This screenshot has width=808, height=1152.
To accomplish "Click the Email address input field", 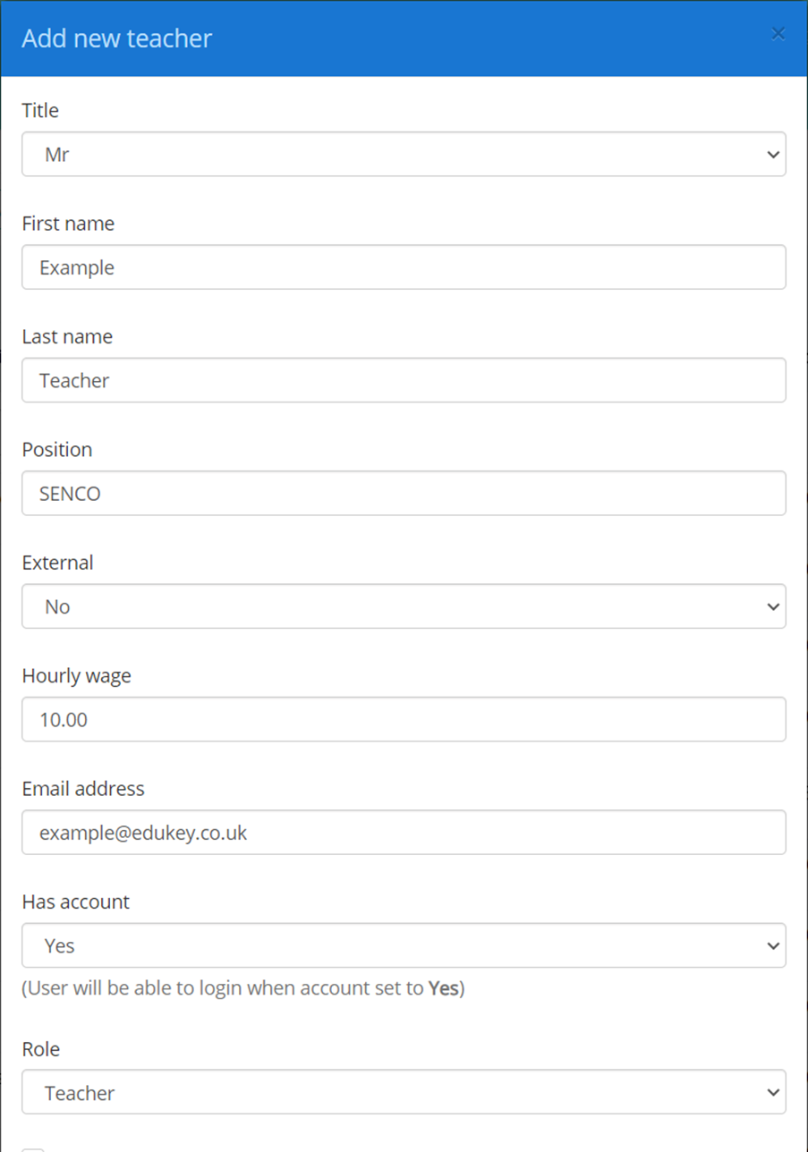I will point(404,832).
